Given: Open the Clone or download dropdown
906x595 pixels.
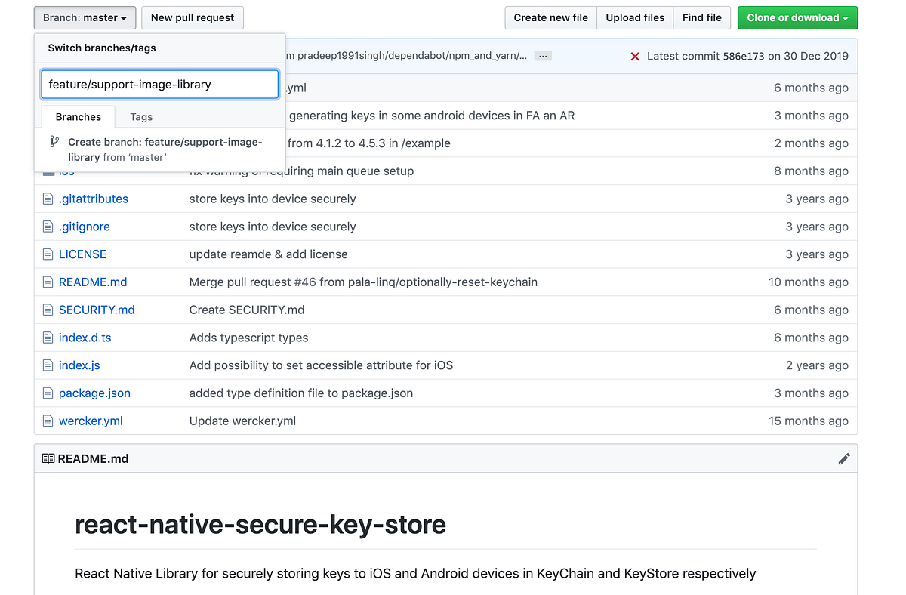Looking at the screenshot, I should [x=797, y=17].
